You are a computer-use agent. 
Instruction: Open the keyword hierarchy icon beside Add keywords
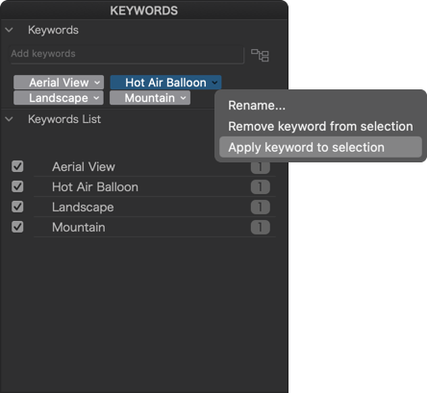(260, 55)
